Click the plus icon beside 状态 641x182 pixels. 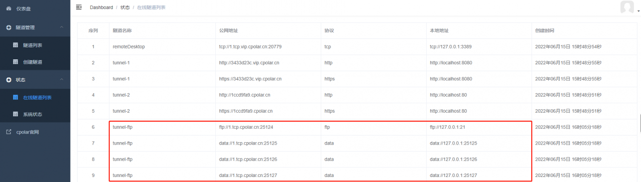[9, 80]
